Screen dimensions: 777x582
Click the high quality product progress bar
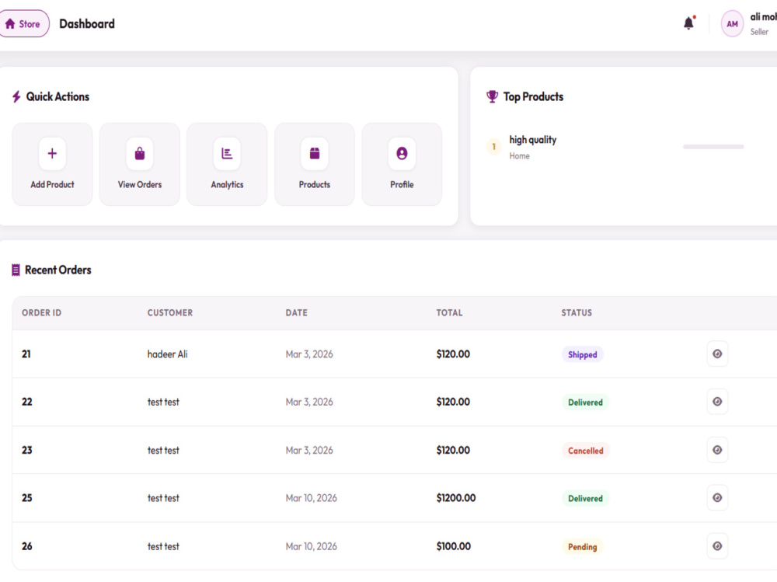(x=713, y=147)
